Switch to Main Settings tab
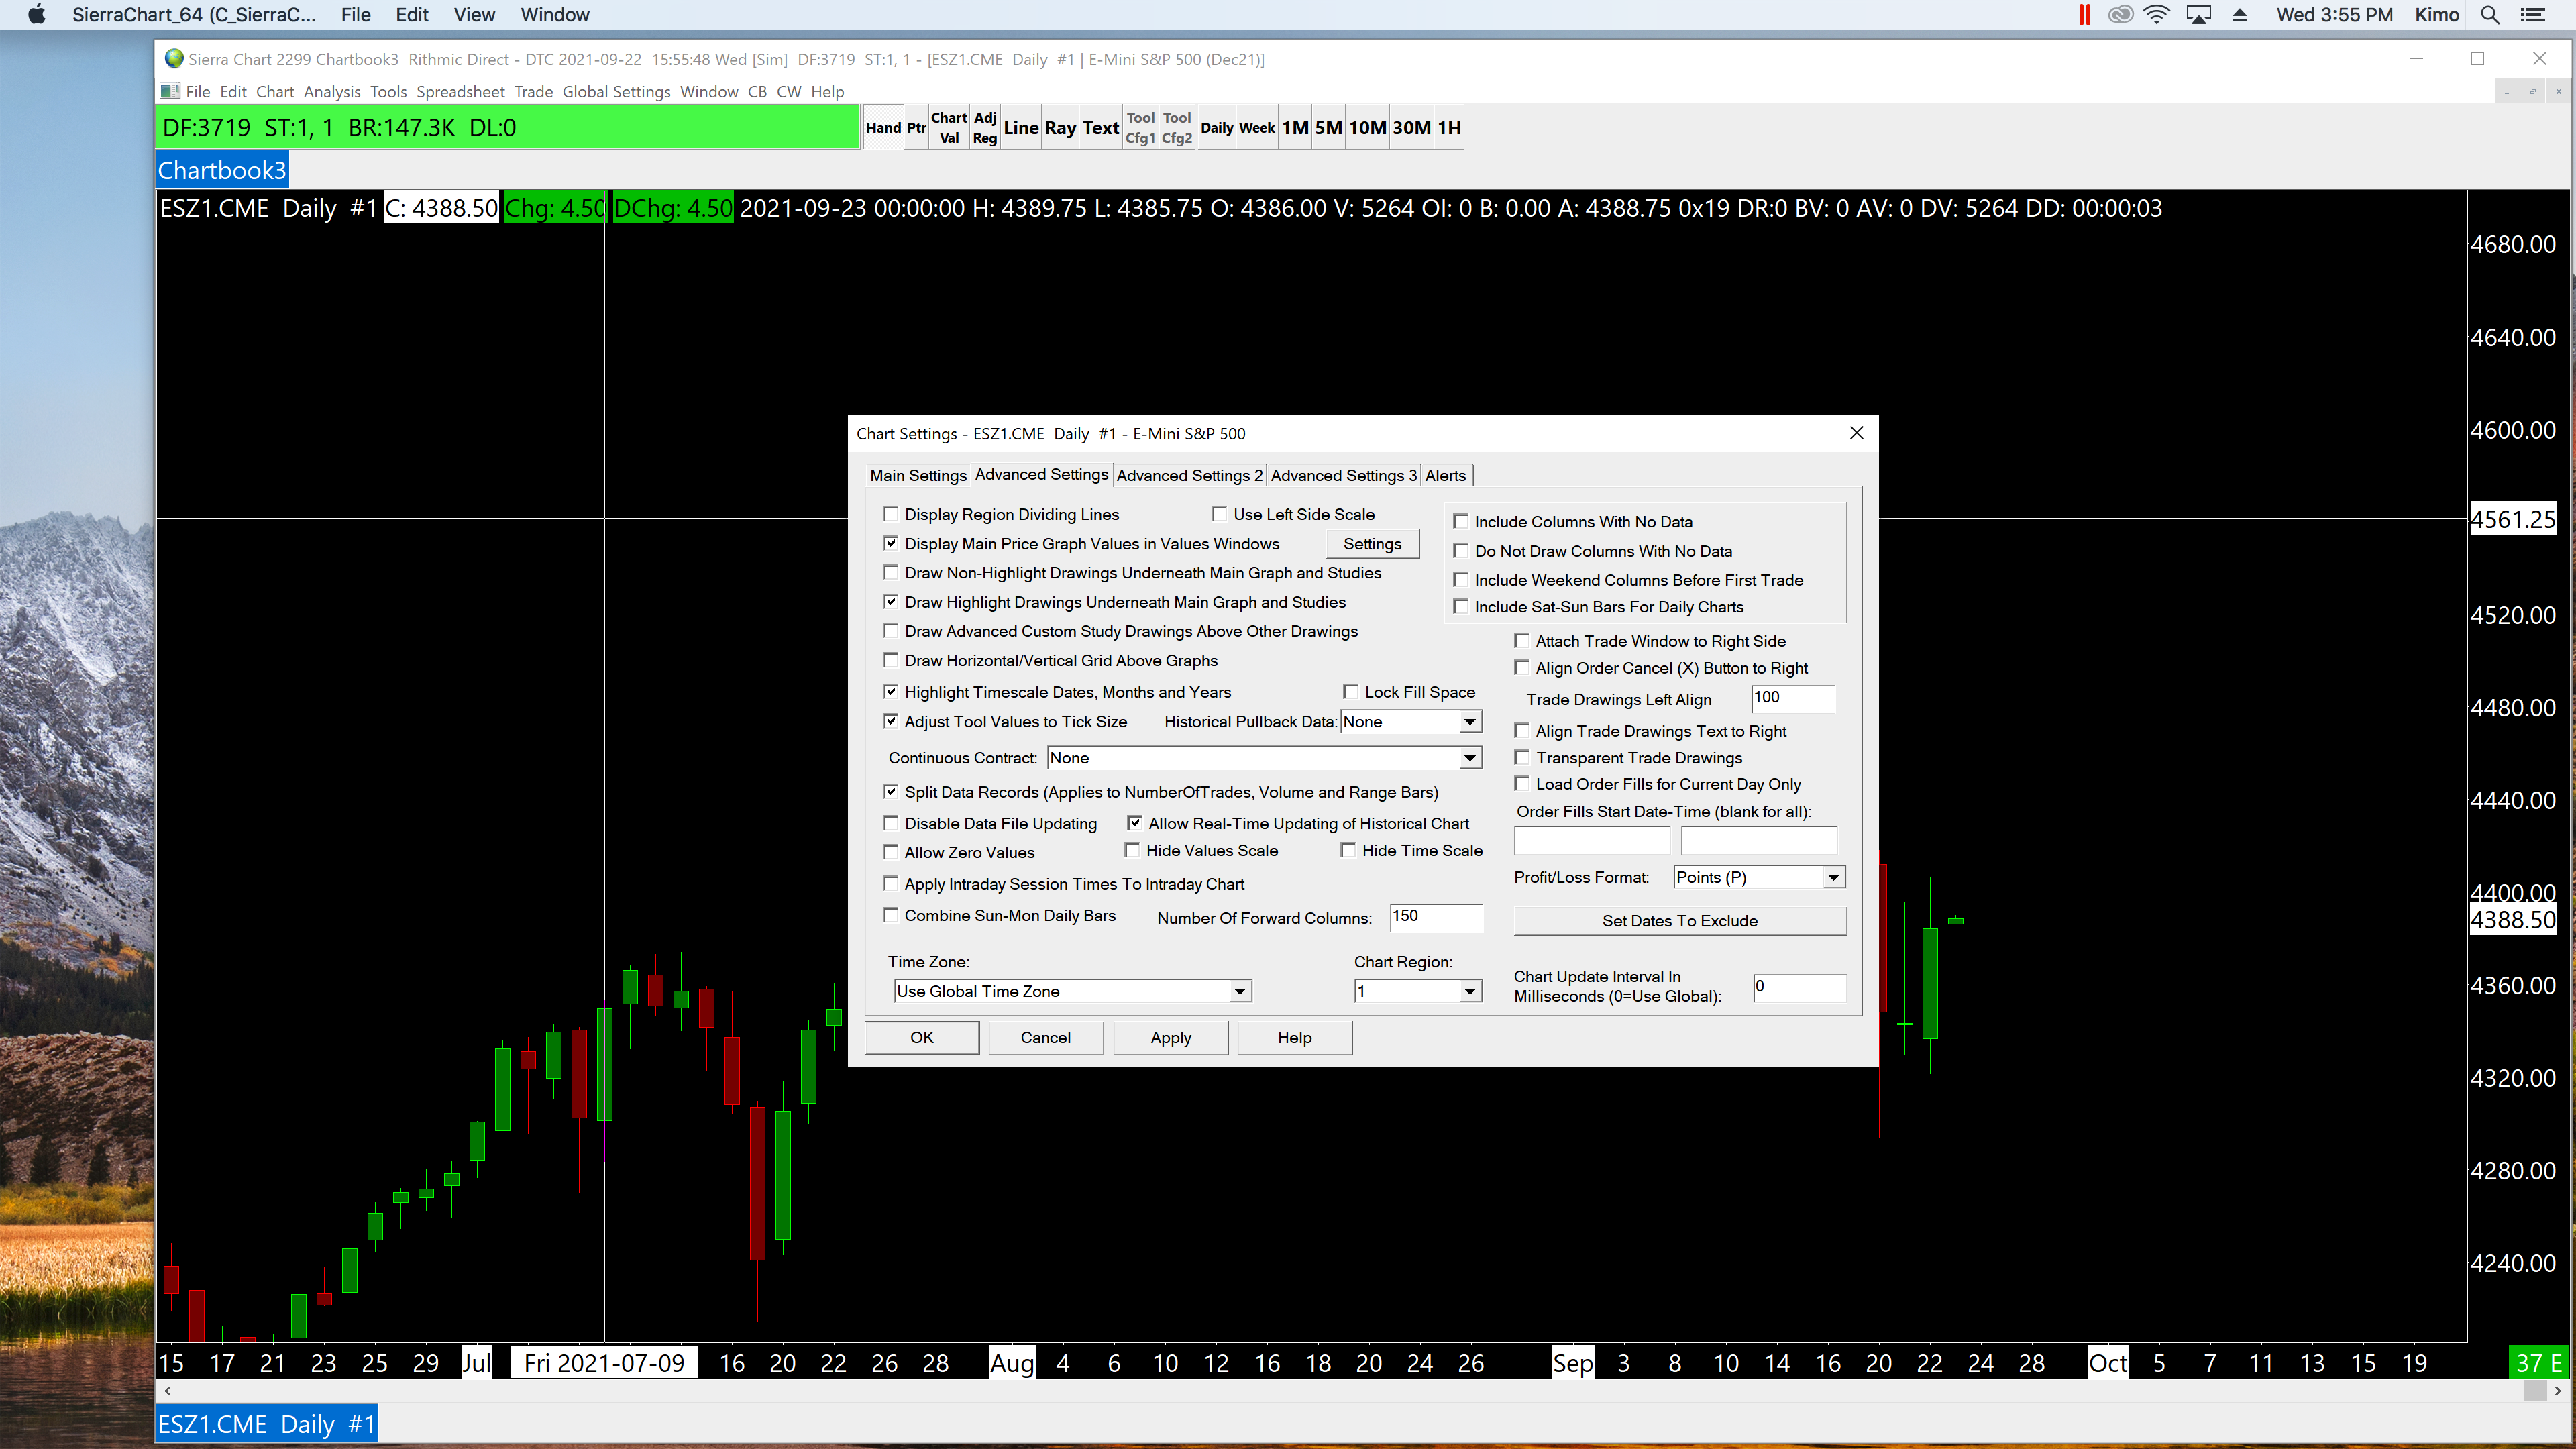The height and width of the screenshot is (1449, 2576). (918, 475)
